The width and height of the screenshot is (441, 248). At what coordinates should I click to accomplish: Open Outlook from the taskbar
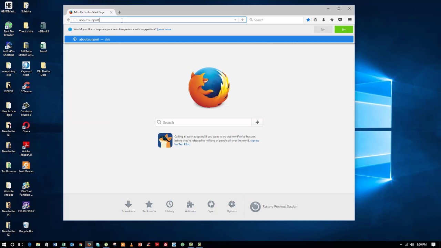pos(72,245)
